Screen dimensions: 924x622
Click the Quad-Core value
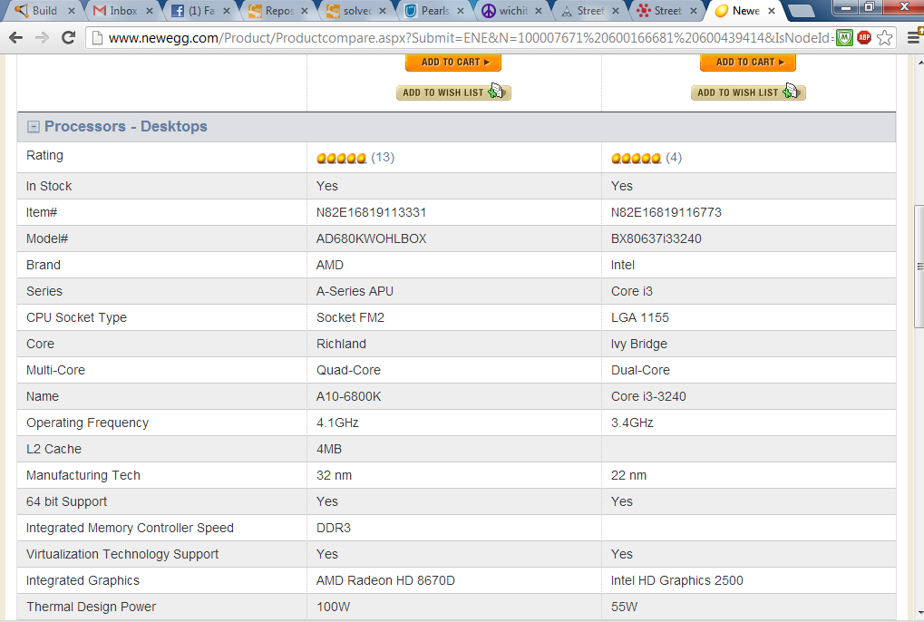[x=348, y=371]
